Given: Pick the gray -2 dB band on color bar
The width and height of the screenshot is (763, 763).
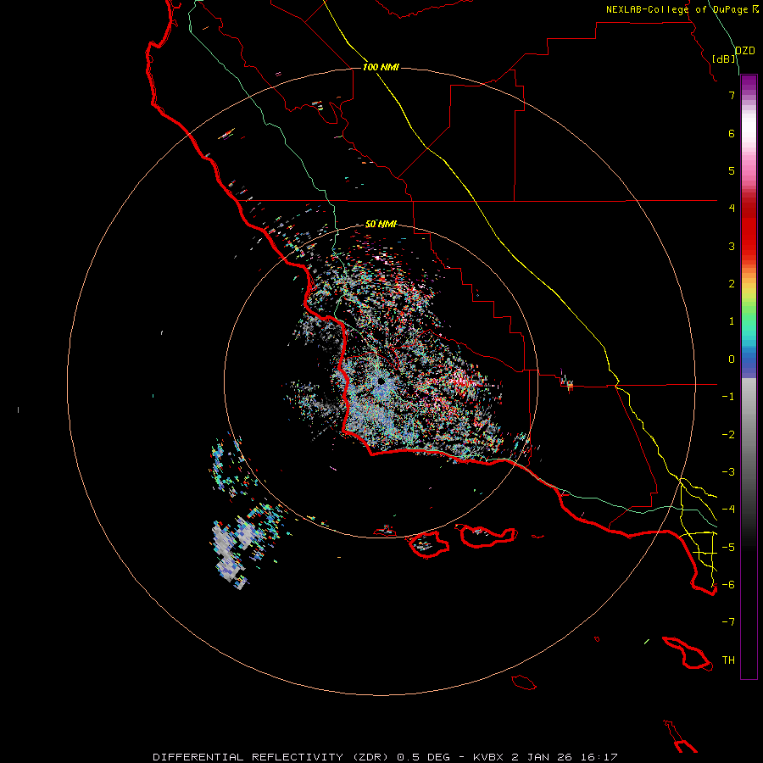Looking at the screenshot, I should pyautogui.click(x=749, y=435).
